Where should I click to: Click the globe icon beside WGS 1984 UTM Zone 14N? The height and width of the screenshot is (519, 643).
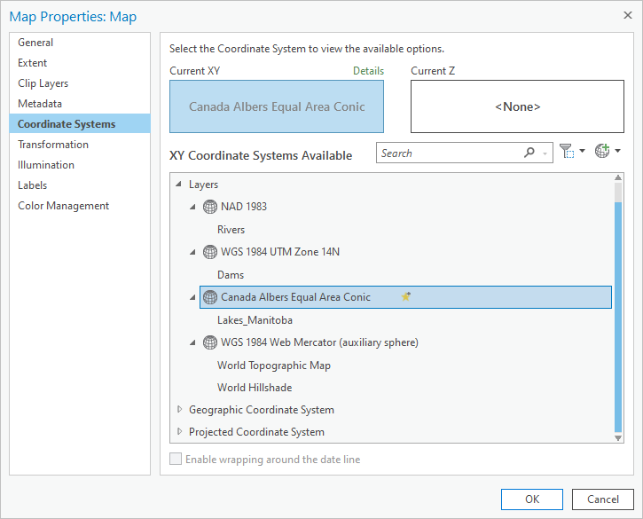tap(210, 252)
